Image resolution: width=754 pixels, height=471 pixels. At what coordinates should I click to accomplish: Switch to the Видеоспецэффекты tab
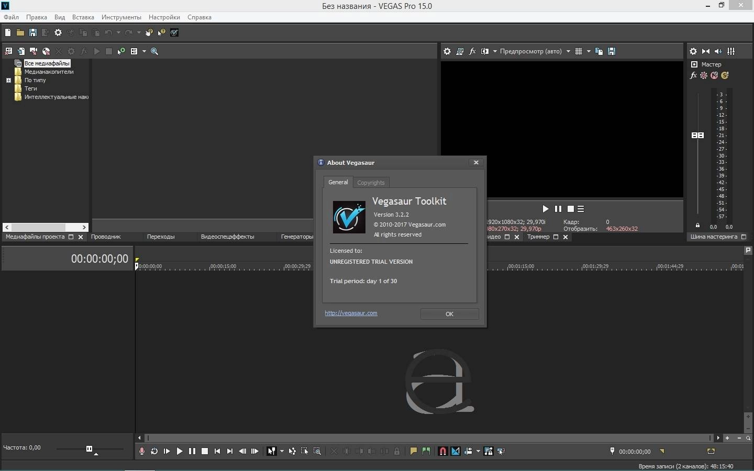coord(227,237)
